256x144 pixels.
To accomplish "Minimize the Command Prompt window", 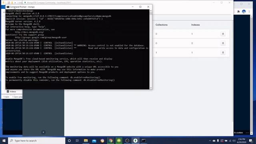I will pos(132,7).
